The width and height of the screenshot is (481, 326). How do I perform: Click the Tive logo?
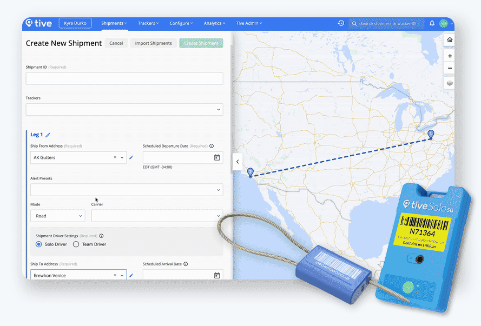tap(38, 23)
